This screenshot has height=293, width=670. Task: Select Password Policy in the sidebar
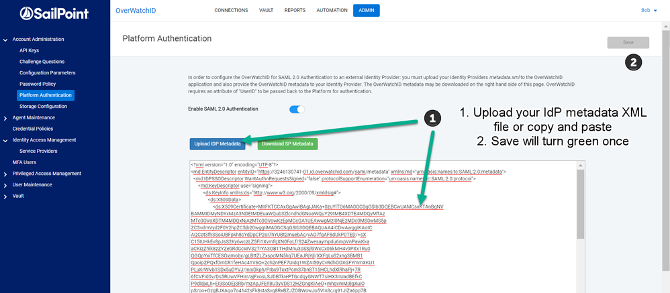(x=37, y=84)
